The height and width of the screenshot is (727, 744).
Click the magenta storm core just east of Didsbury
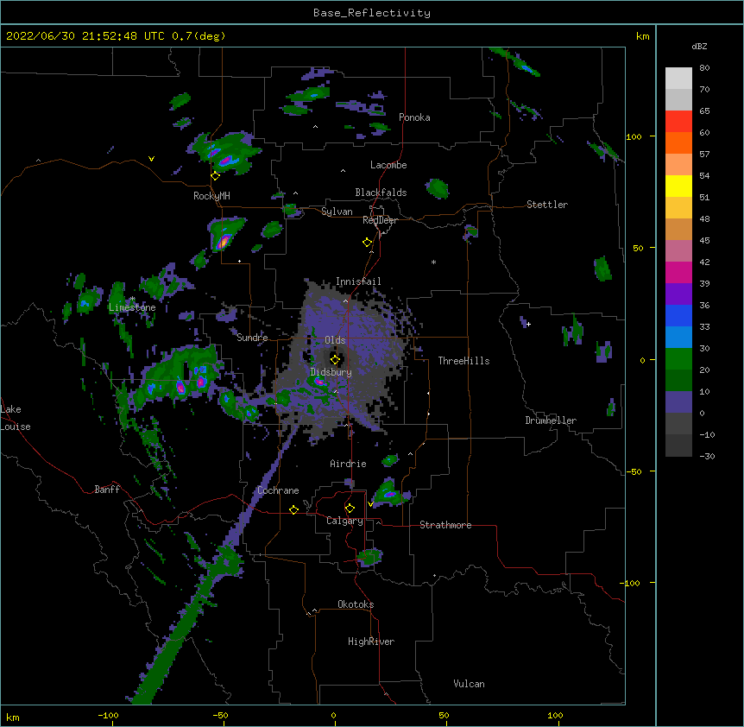pyautogui.click(x=319, y=381)
